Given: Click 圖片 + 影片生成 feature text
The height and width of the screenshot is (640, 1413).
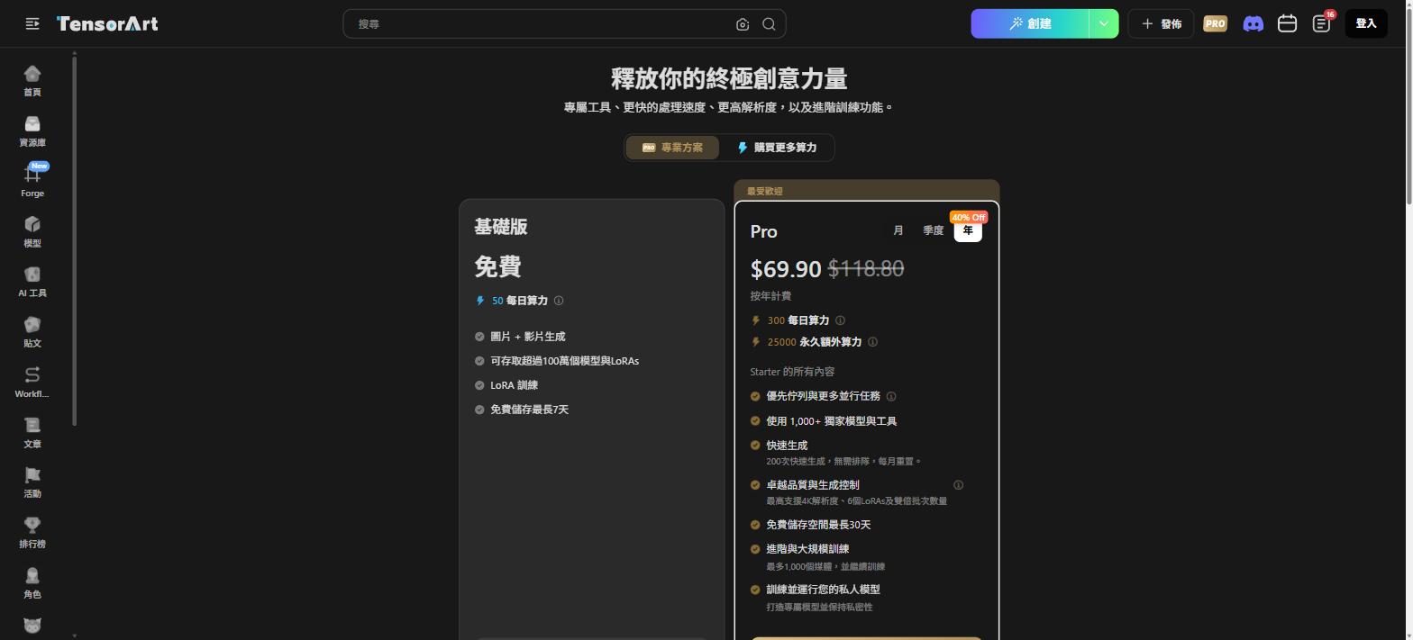Looking at the screenshot, I should [x=527, y=337].
